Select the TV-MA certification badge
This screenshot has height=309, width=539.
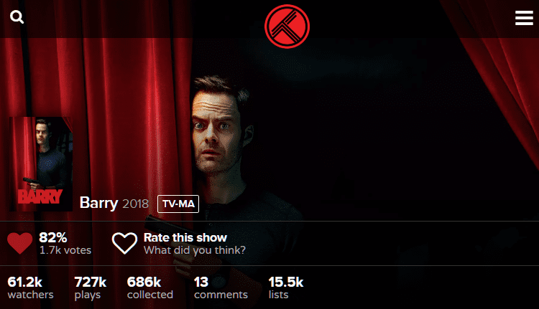pyautogui.click(x=178, y=204)
